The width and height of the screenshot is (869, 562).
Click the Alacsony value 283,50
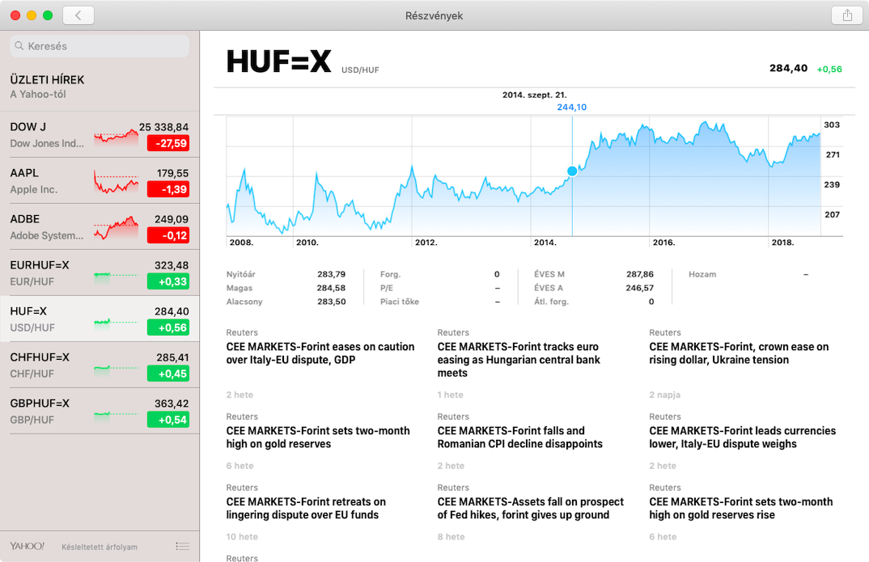tap(332, 302)
